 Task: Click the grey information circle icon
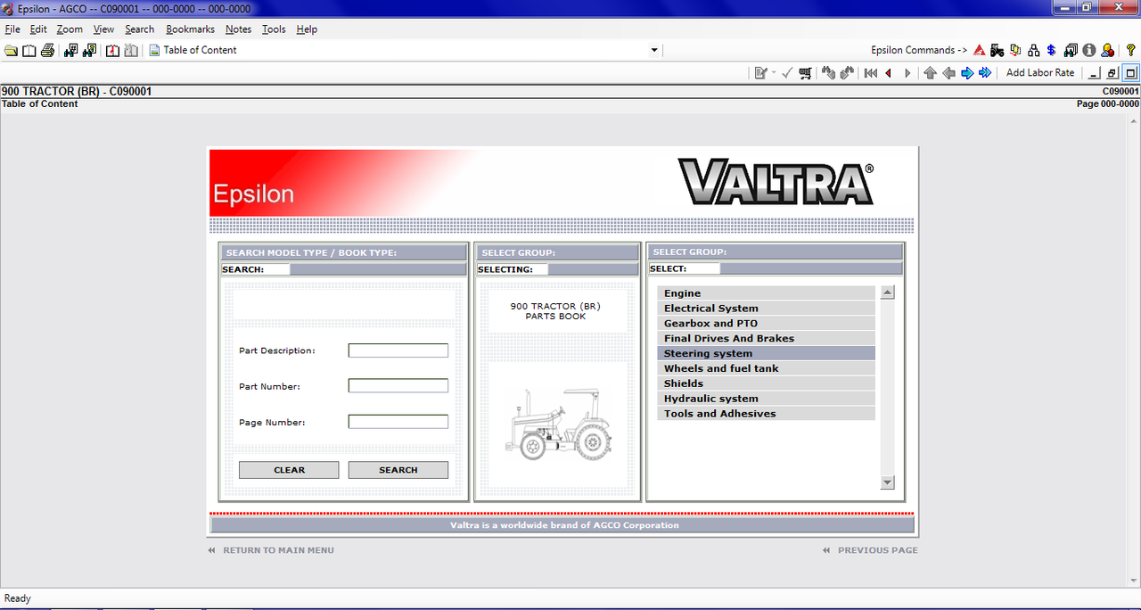1088,50
